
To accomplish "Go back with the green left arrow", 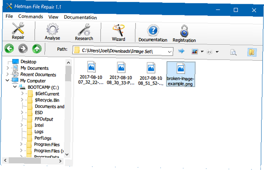I will pos(9,48).
